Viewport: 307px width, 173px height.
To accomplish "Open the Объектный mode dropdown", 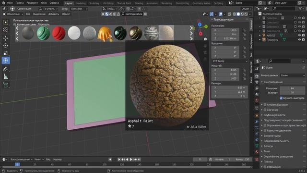I will click(x=13, y=14).
